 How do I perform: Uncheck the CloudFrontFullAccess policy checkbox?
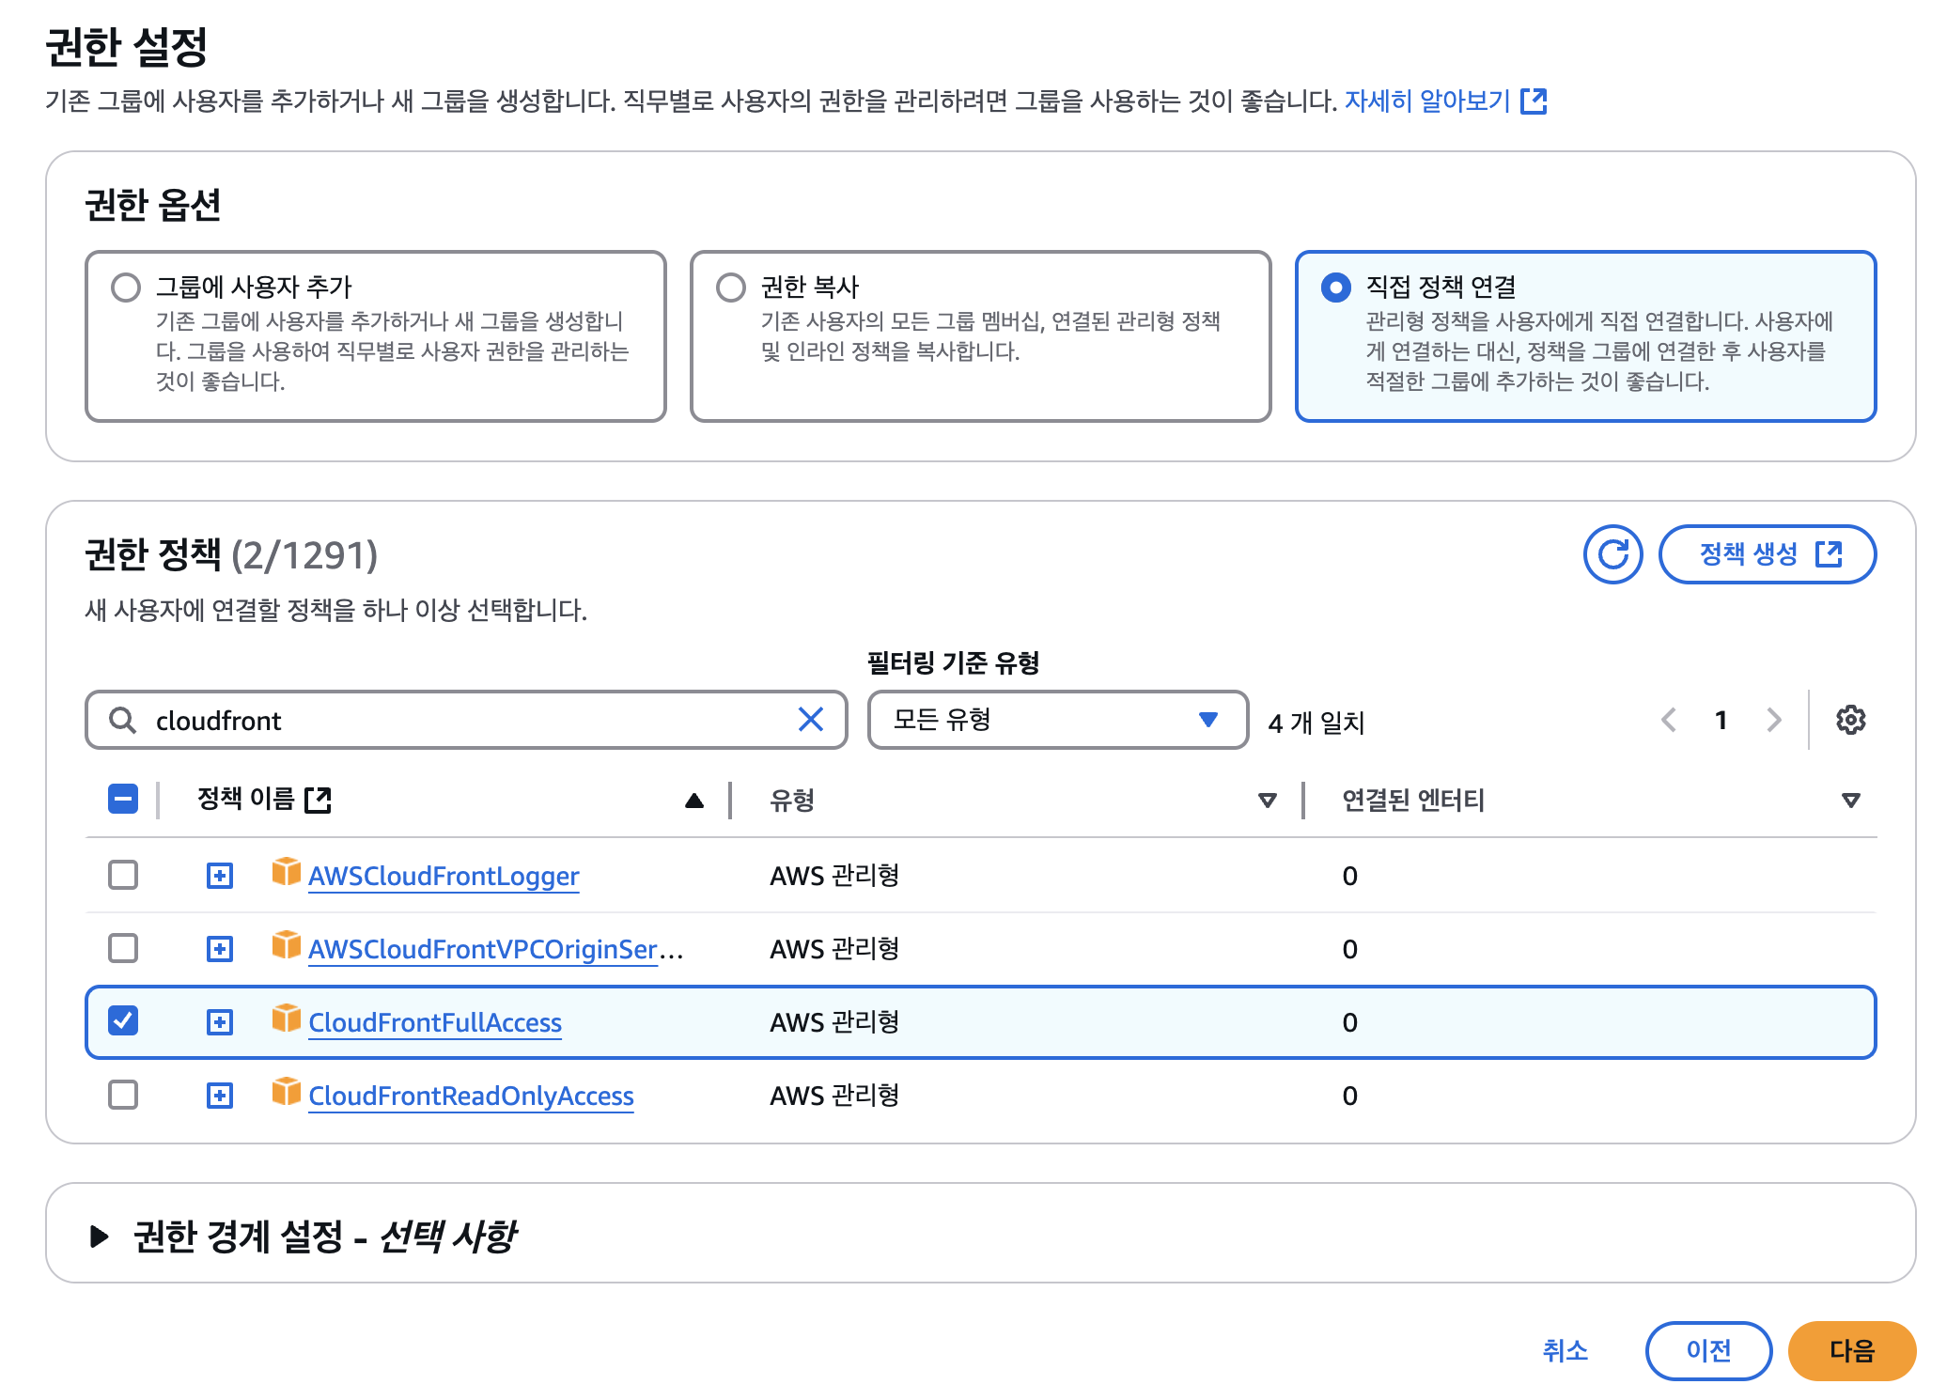point(123,1021)
